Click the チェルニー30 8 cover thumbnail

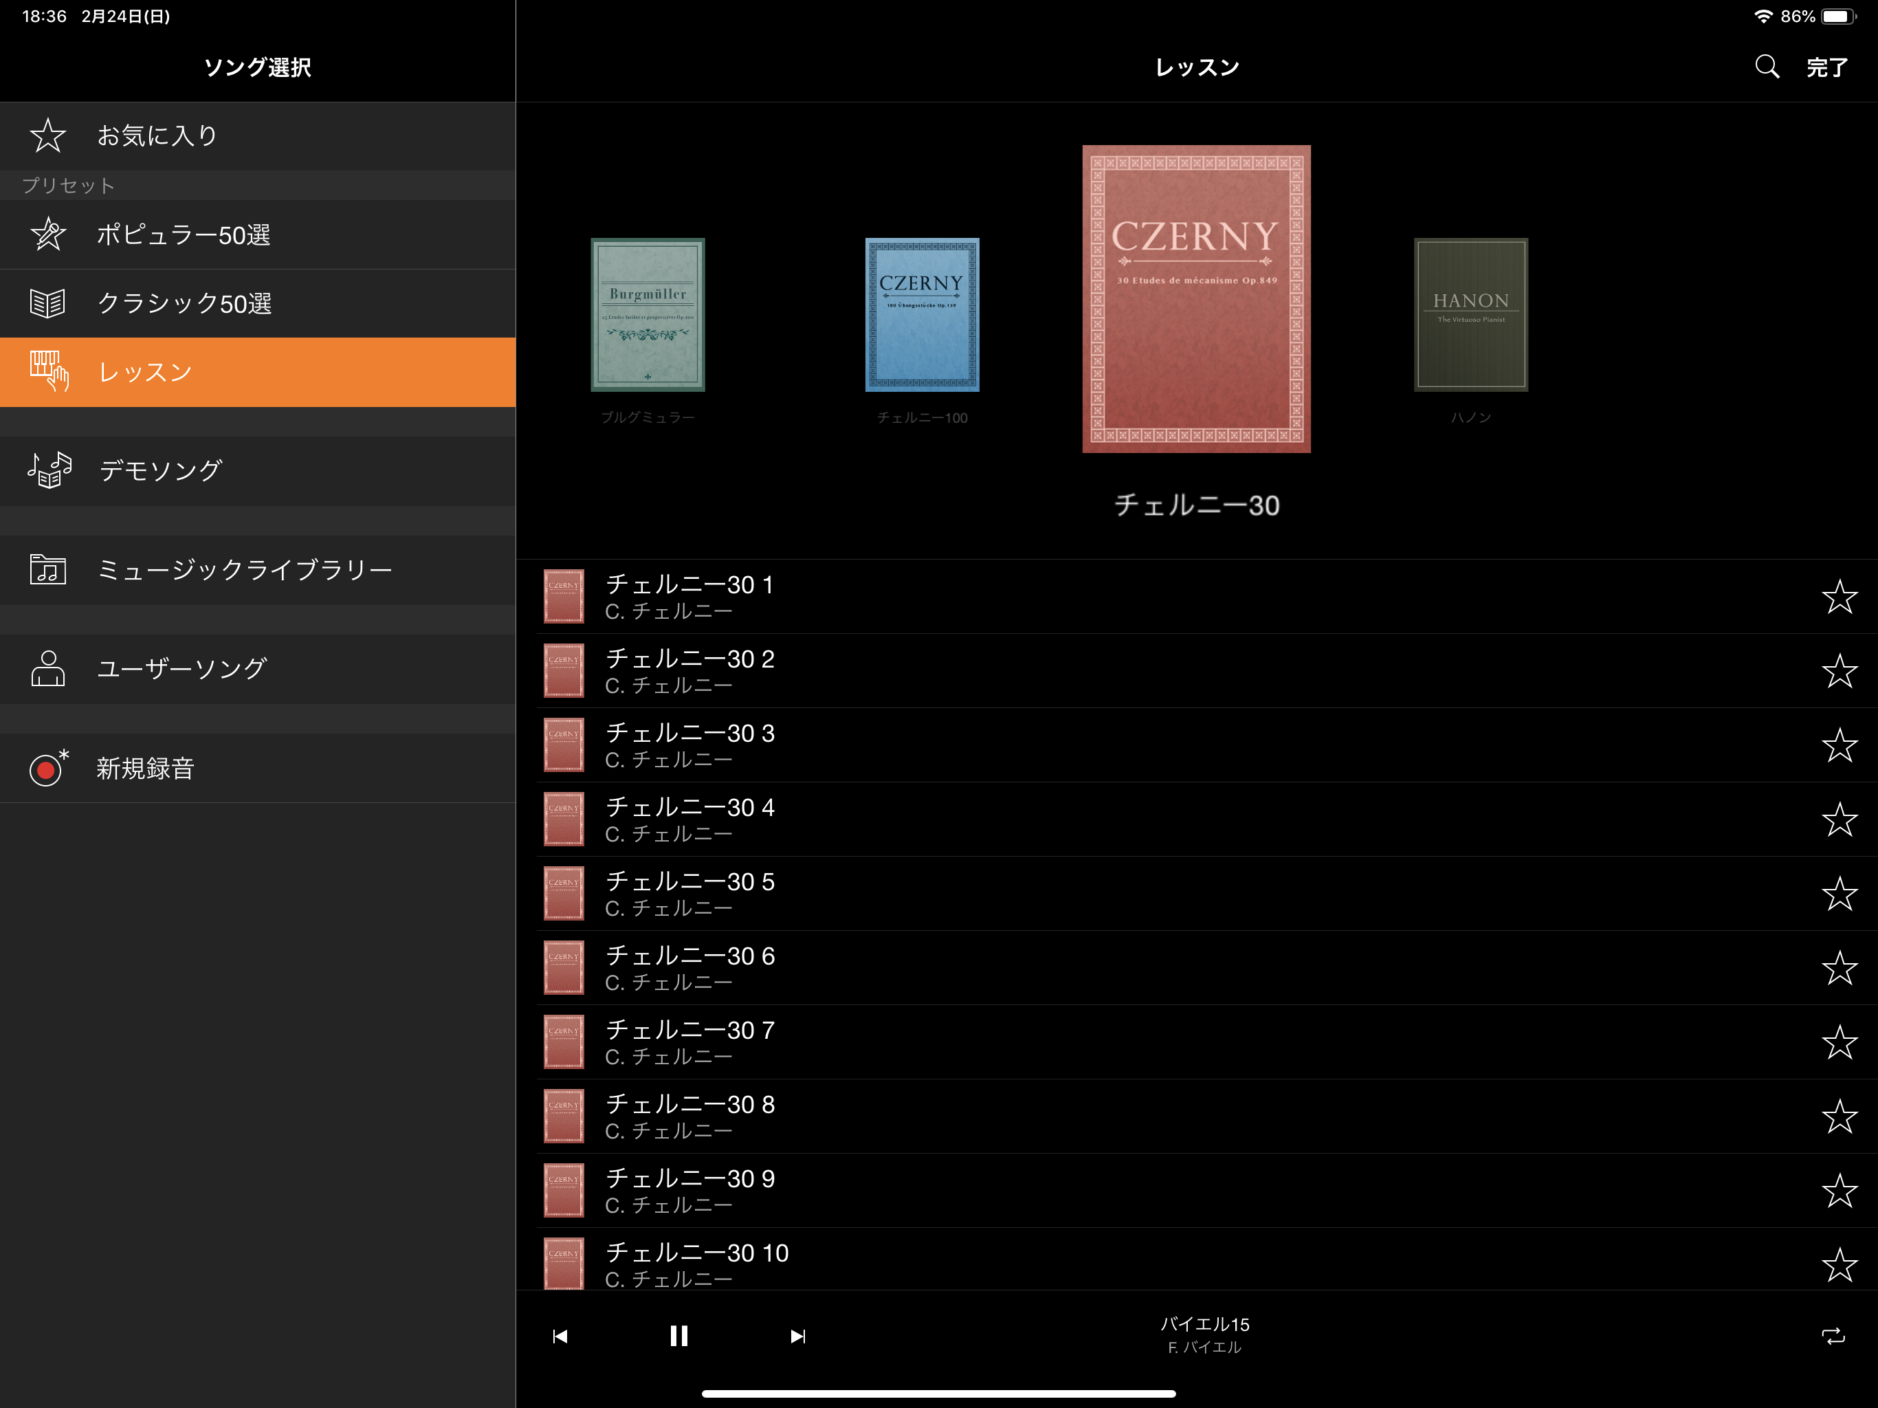click(x=564, y=1116)
